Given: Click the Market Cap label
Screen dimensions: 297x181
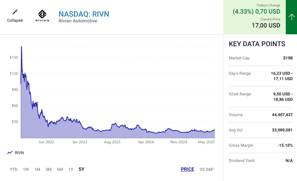Looking at the screenshot, I should (239, 58).
